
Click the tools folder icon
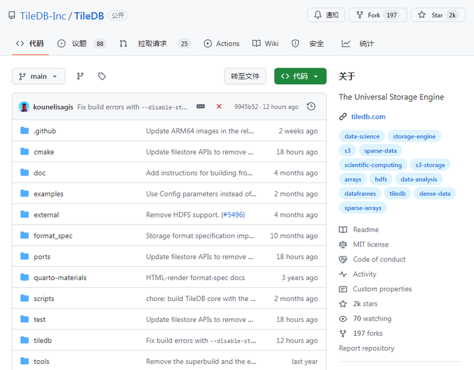pos(24,361)
